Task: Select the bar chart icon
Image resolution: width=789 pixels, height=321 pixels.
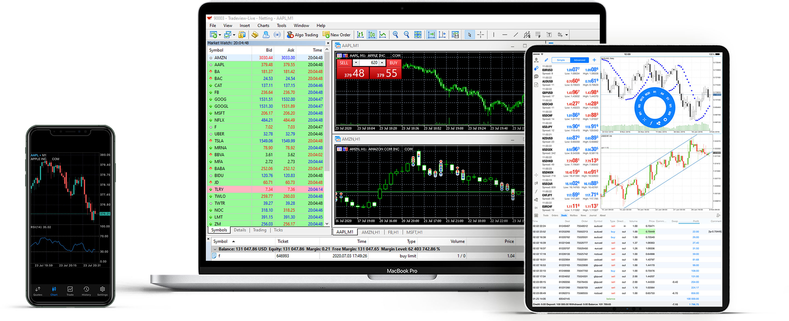Action: click(361, 35)
